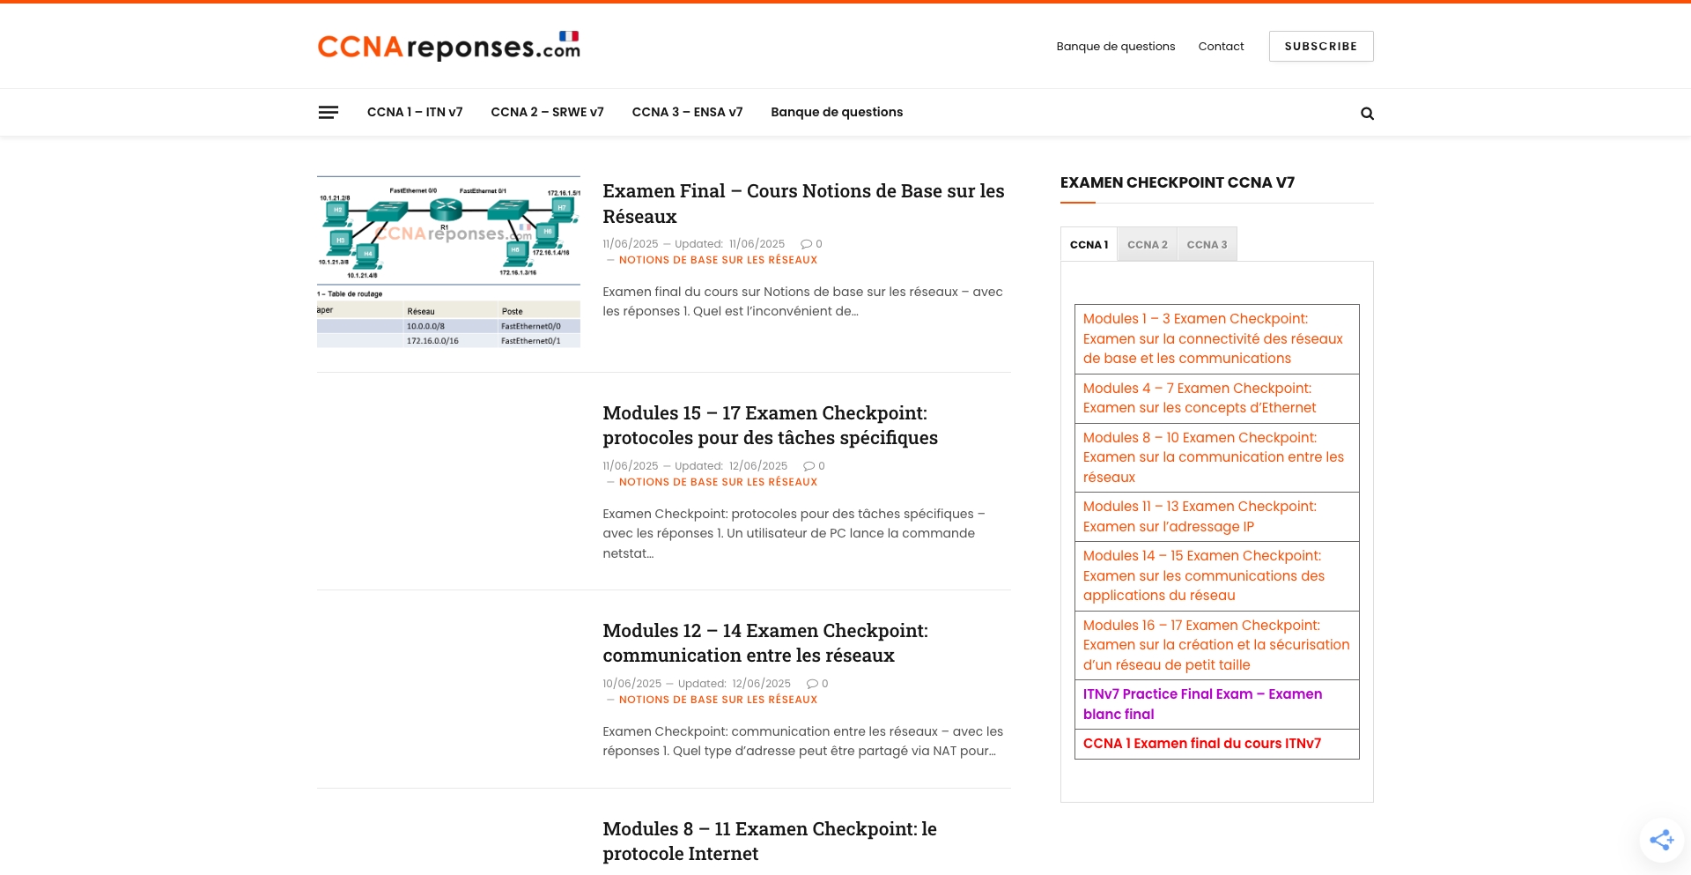1691x875 pixels.
Task: Open the Contact page
Action: [x=1221, y=46]
